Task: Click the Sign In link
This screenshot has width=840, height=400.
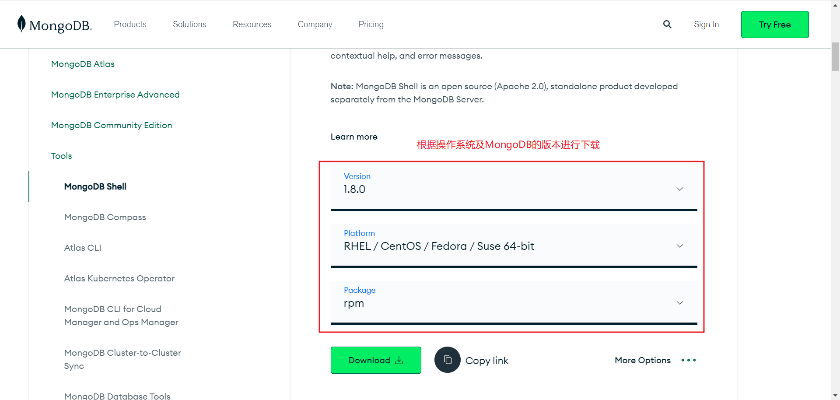Action: click(x=706, y=24)
